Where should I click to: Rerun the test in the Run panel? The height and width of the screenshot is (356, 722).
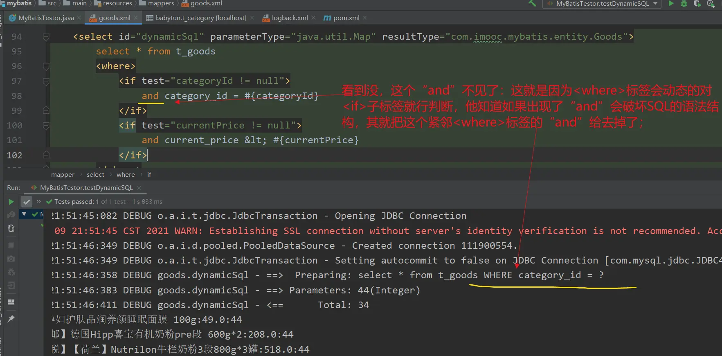pos(11,202)
